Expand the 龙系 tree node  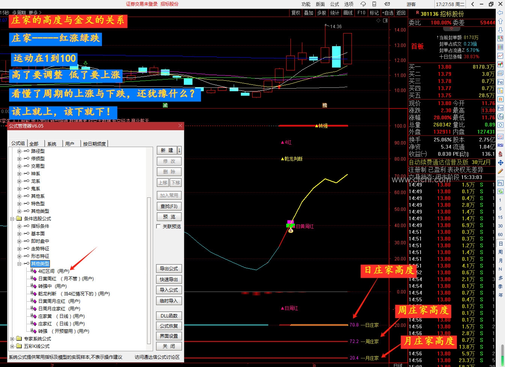(19, 181)
